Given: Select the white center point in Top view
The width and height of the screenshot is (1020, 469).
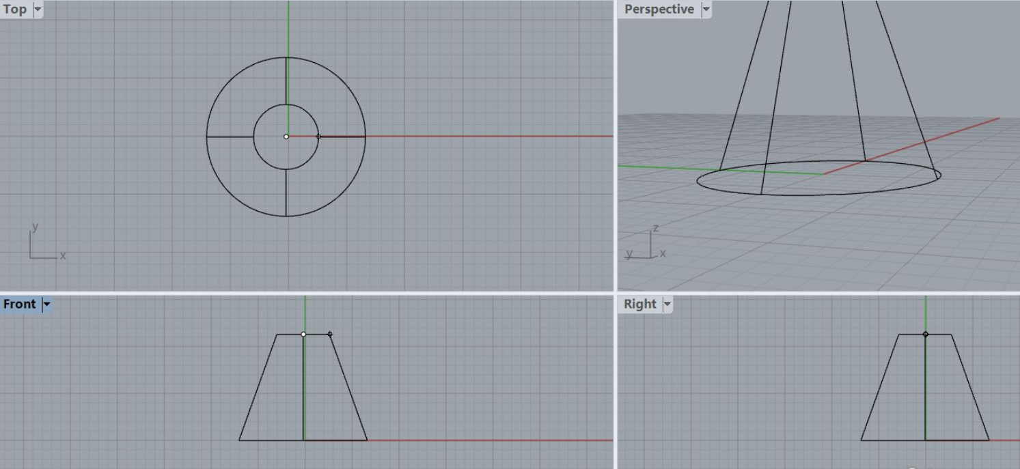Looking at the screenshot, I should tap(286, 137).
